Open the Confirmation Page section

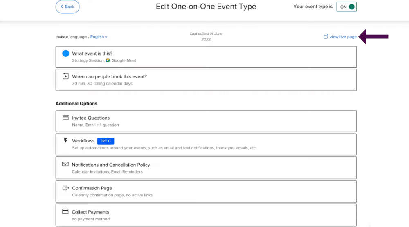pos(206,191)
